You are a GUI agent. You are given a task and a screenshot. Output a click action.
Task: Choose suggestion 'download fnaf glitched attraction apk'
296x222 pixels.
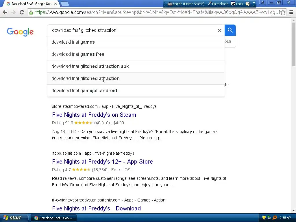[x=136, y=66]
